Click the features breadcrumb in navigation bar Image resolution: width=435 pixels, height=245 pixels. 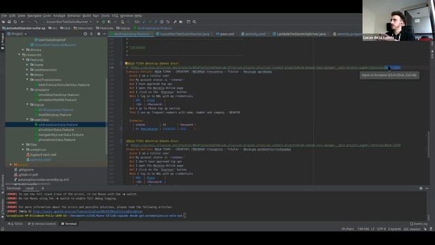(105, 28)
